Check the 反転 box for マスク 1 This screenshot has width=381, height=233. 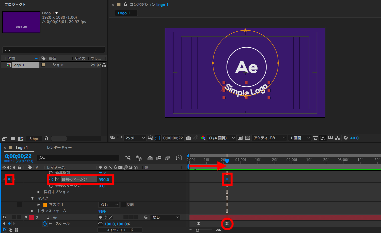123,204
